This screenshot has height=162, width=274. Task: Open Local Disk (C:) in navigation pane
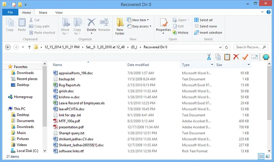27,151
